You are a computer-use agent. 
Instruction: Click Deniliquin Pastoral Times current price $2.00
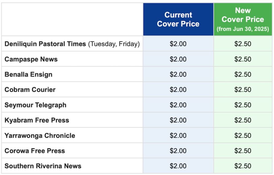pyautogui.click(x=178, y=44)
